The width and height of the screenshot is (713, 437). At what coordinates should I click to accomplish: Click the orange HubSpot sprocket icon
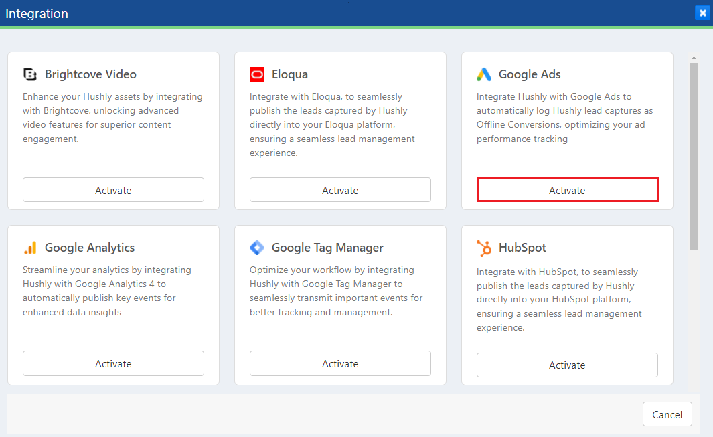pyautogui.click(x=484, y=248)
